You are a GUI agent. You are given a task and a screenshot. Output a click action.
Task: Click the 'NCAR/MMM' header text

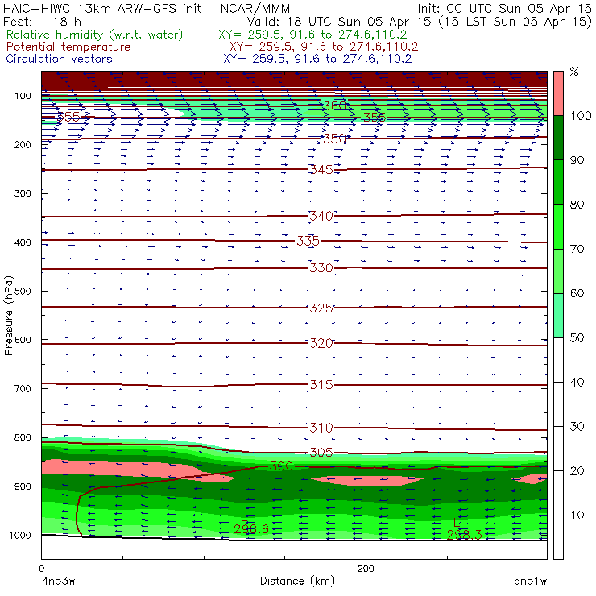tap(255, 9)
